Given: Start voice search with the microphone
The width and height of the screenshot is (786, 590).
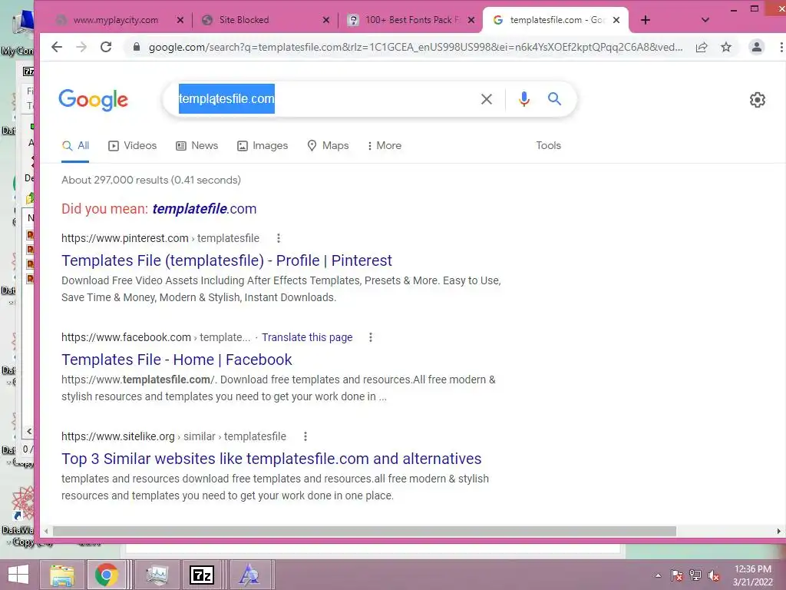Looking at the screenshot, I should pyautogui.click(x=523, y=99).
